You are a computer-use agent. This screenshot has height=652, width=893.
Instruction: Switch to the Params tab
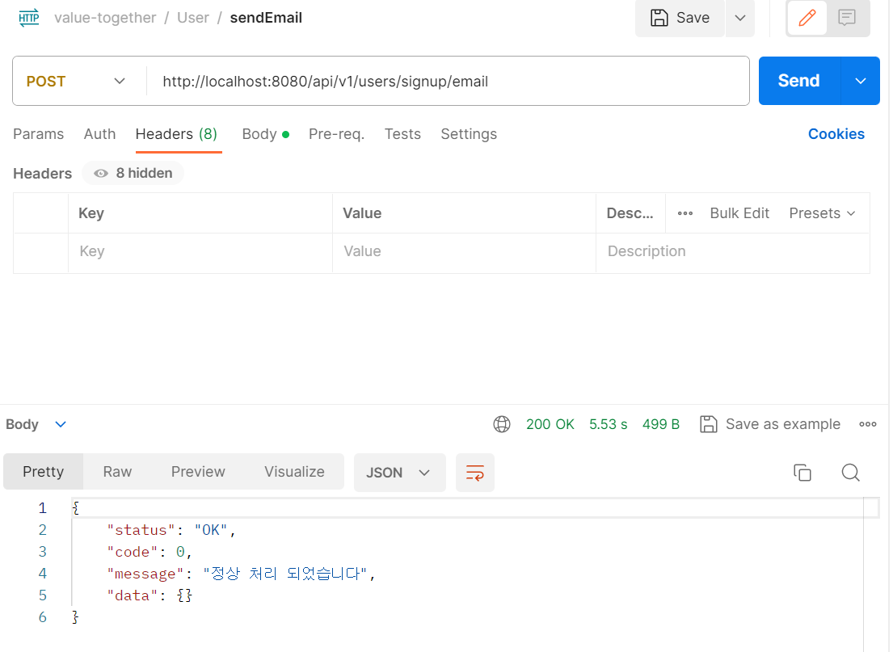click(x=39, y=134)
